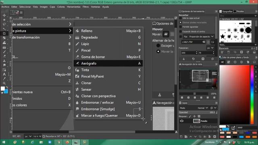Click the horizontal canvas scrollbar
This screenshot has width=258, height=145.
coord(102,132)
